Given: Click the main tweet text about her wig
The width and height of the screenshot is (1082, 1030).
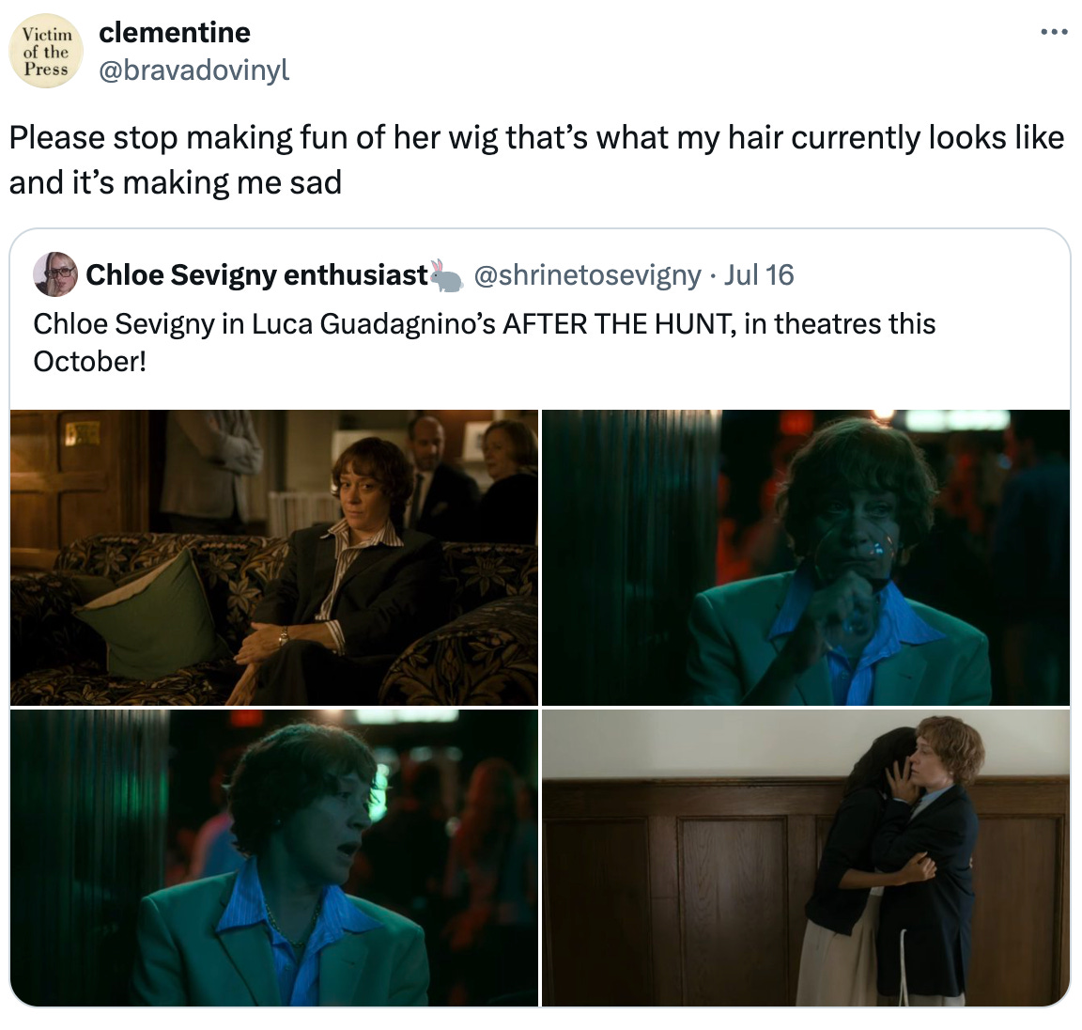Looking at the screenshot, I should (x=536, y=160).
